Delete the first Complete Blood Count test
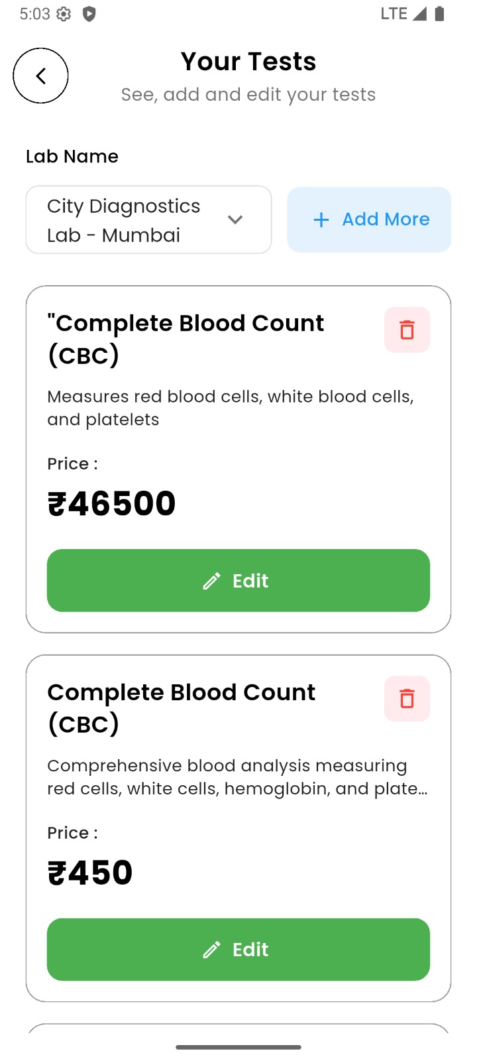The image size is (477, 1061). [x=407, y=330]
